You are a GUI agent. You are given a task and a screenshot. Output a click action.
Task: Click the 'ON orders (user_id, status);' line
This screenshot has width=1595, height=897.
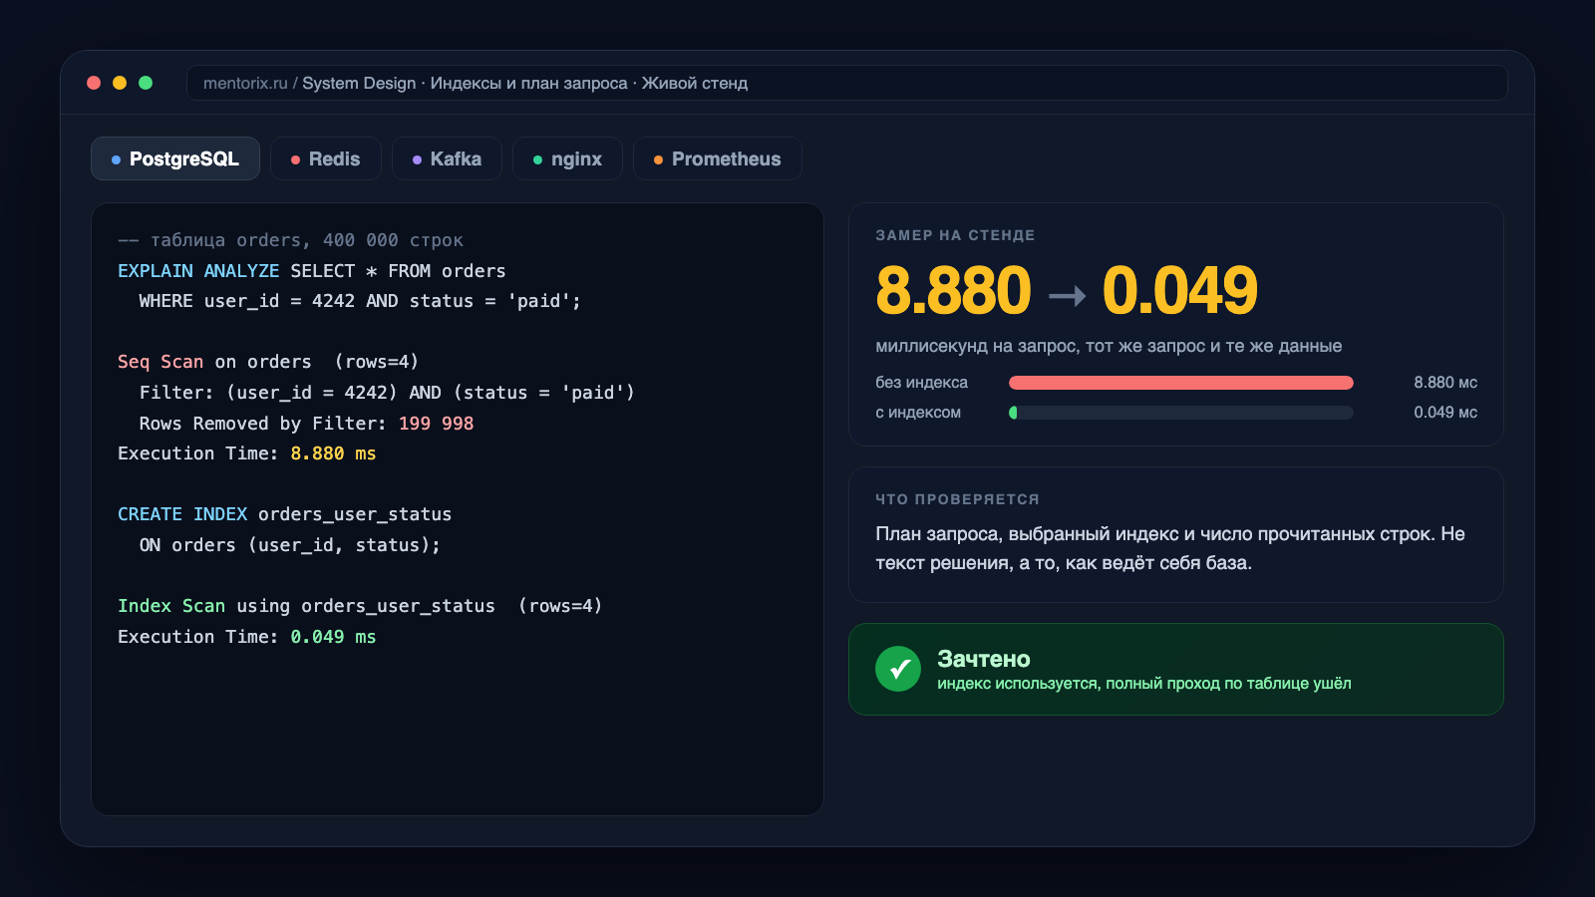[289, 545]
